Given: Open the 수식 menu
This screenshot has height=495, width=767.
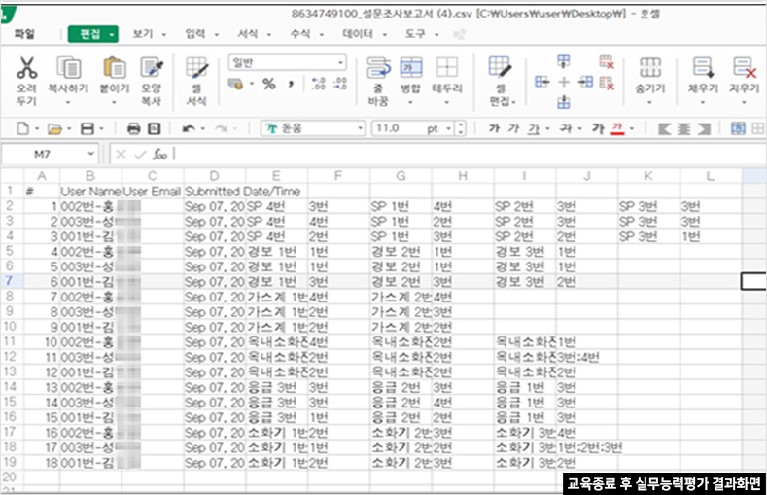Looking at the screenshot, I should click(299, 34).
